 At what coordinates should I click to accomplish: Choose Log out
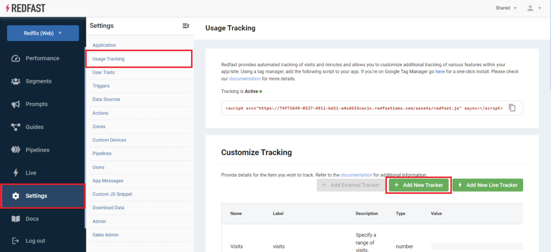point(35,241)
